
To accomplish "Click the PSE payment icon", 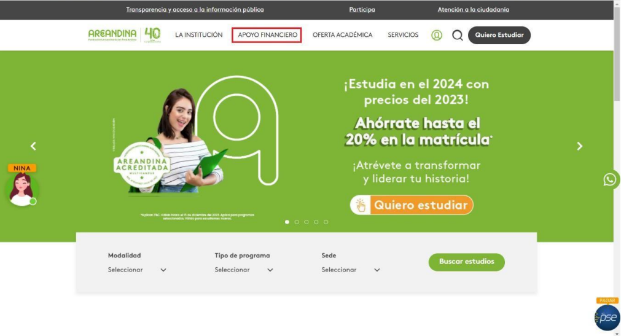I will tap(607, 317).
